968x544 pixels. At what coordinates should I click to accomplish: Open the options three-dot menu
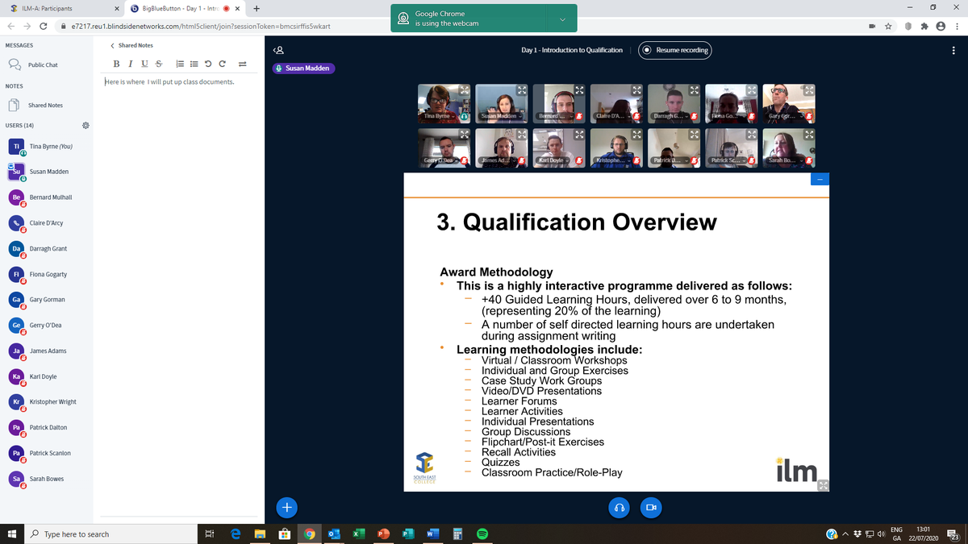pyautogui.click(x=954, y=50)
